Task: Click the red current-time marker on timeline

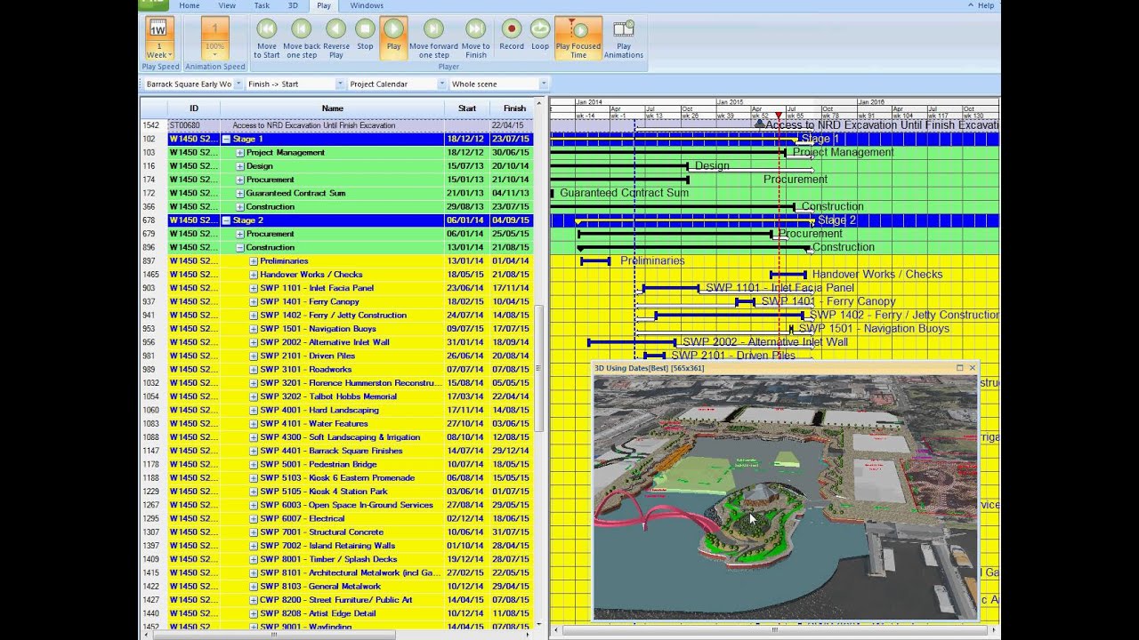Action: pyautogui.click(x=779, y=116)
